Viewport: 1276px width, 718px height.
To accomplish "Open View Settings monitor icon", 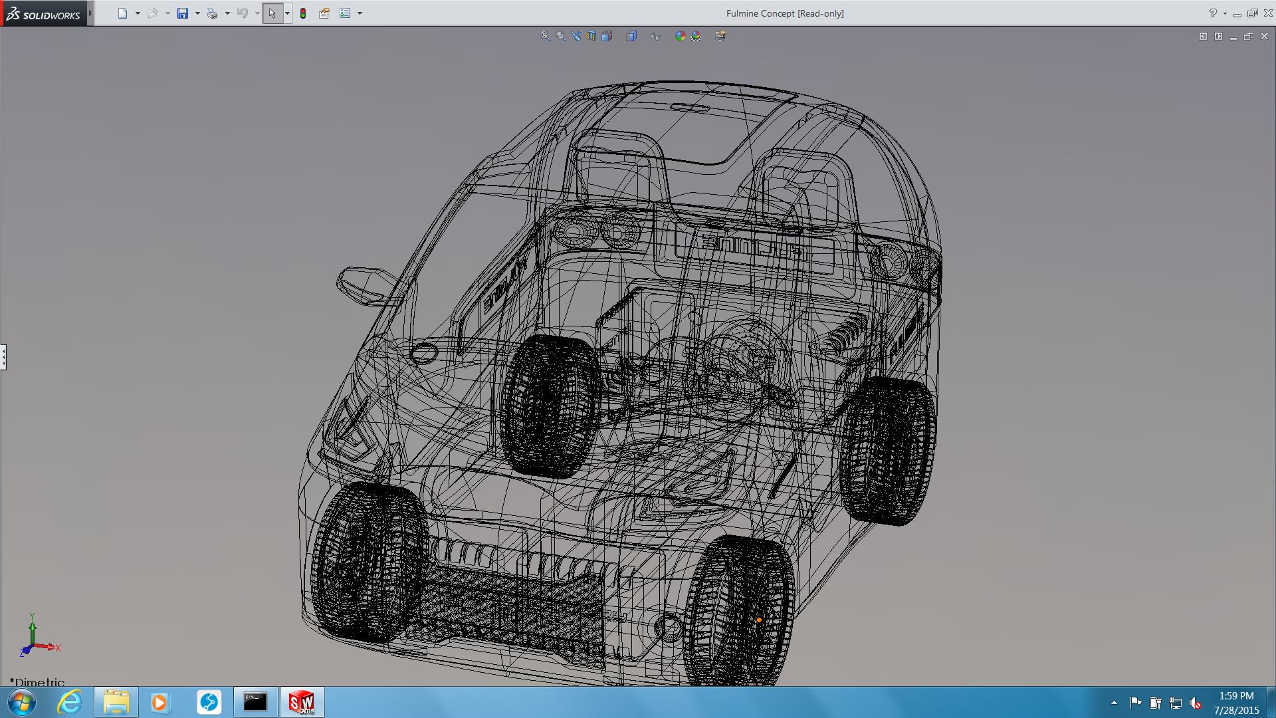I will coord(720,37).
